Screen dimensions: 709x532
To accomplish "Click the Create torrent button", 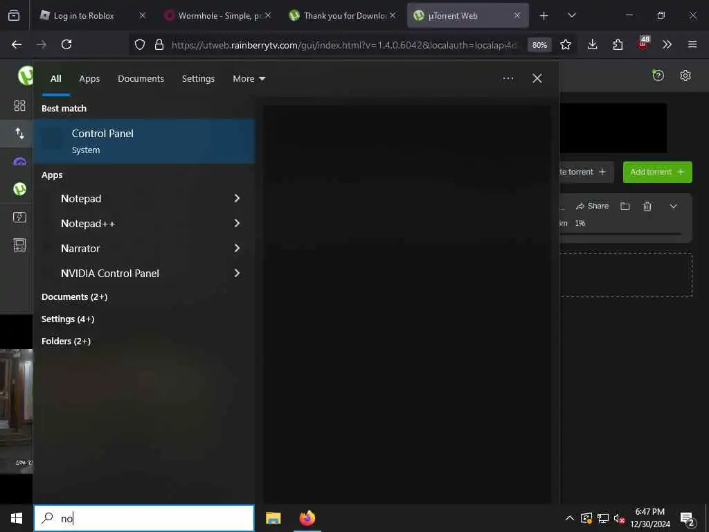I will tap(586, 172).
